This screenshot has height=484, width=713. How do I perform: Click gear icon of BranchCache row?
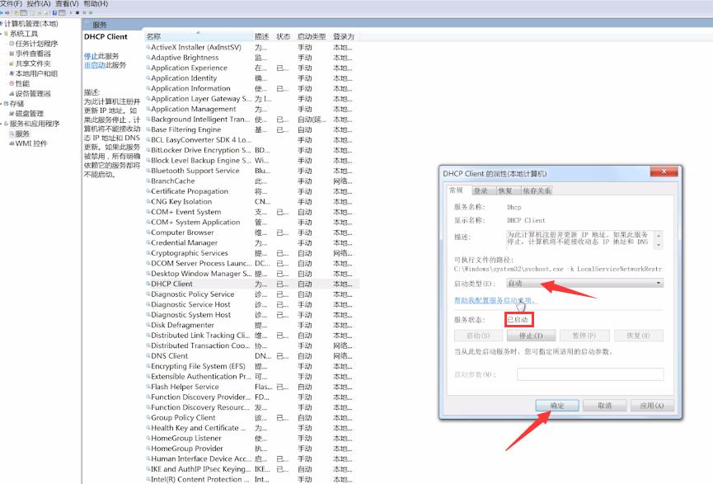[148, 181]
